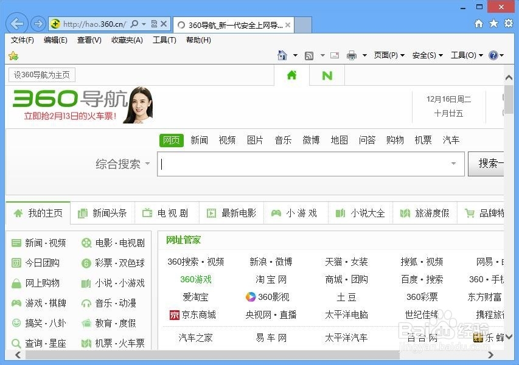Image resolution: width=519 pixels, height=365 pixels.
Task: Click the 设360导航为主页 button
Action: [x=42, y=75]
